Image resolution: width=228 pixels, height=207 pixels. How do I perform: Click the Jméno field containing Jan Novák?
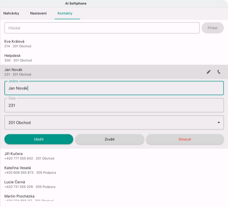114,88
